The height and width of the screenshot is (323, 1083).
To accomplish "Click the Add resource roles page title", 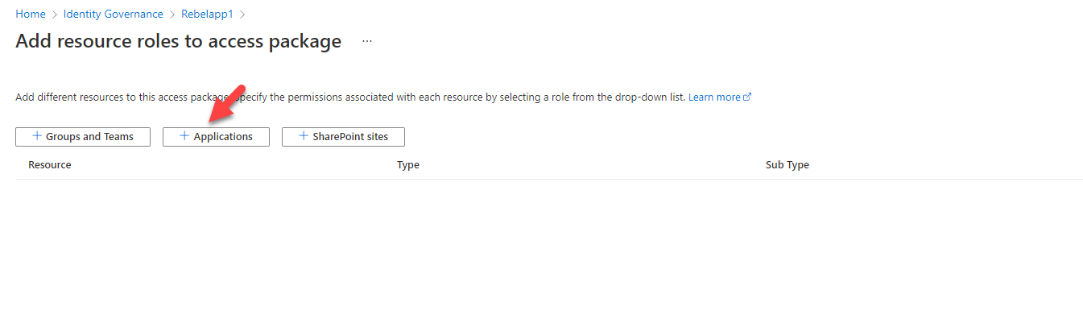I will click(179, 41).
